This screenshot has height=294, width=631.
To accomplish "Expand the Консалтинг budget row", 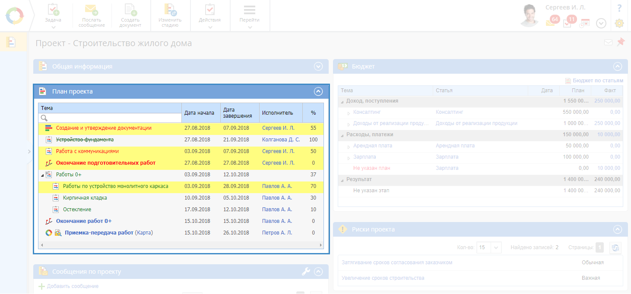I will pos(349,113).
